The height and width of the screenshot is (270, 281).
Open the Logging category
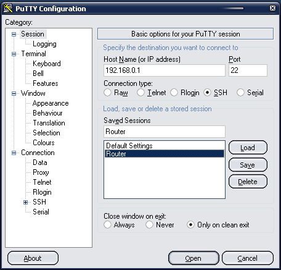[44, 44]
